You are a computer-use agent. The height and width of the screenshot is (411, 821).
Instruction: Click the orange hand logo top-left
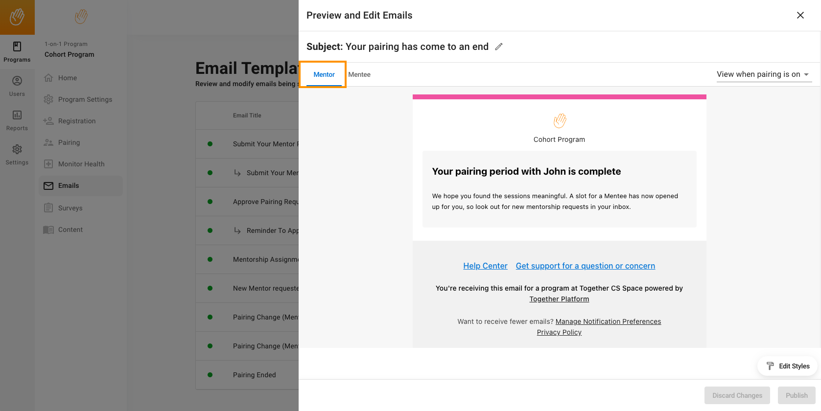click(x=17, y=17)
